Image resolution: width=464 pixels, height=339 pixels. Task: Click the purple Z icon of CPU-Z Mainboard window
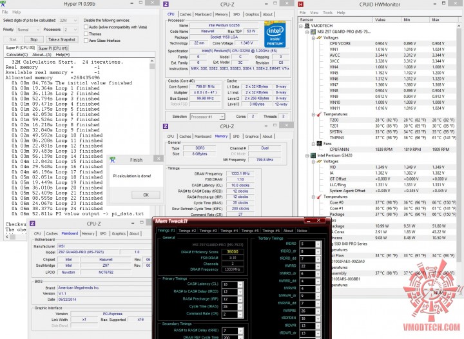33,224
